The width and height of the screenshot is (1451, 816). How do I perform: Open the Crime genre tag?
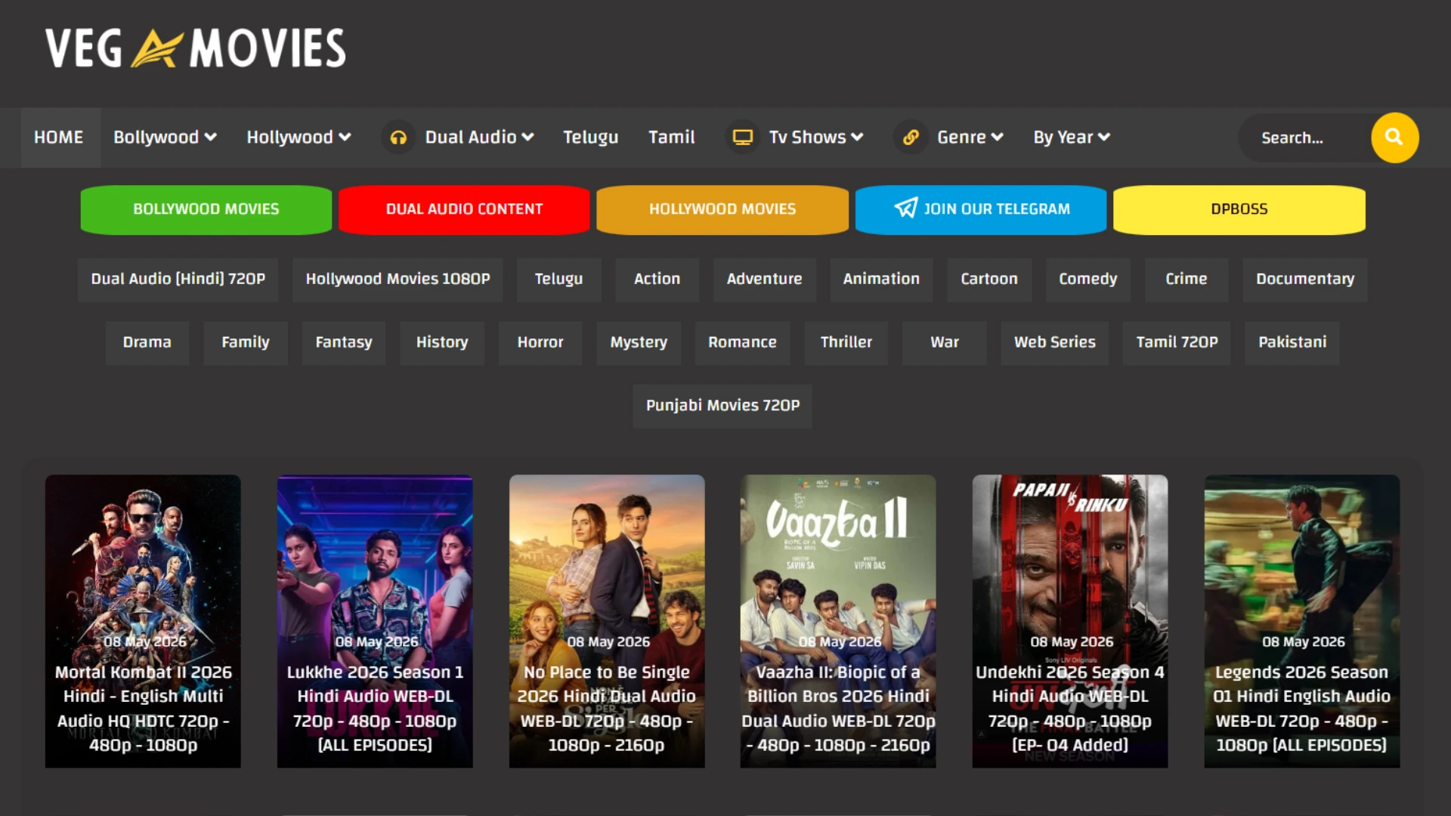[x=1186, y=280]
